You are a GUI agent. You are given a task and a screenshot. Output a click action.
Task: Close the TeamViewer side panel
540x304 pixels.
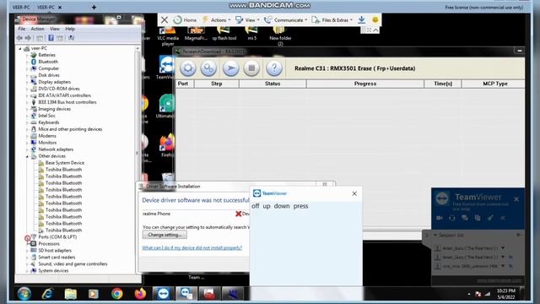click(516, 199)
